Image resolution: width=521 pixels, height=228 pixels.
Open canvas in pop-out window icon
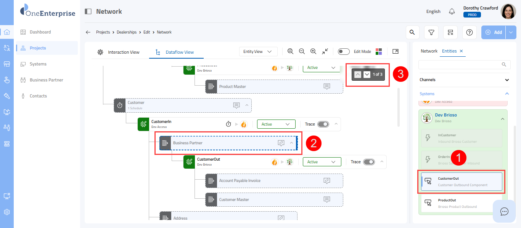tap(396, 51)
